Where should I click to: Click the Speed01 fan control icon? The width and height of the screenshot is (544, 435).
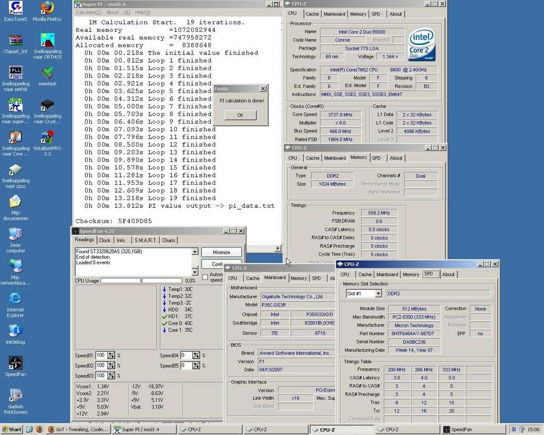pos(111,355)
